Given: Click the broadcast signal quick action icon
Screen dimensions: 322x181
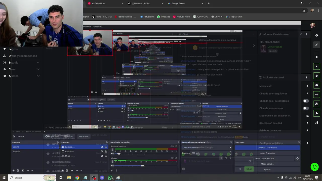Looking at the screenshot, I should [317, 95].
